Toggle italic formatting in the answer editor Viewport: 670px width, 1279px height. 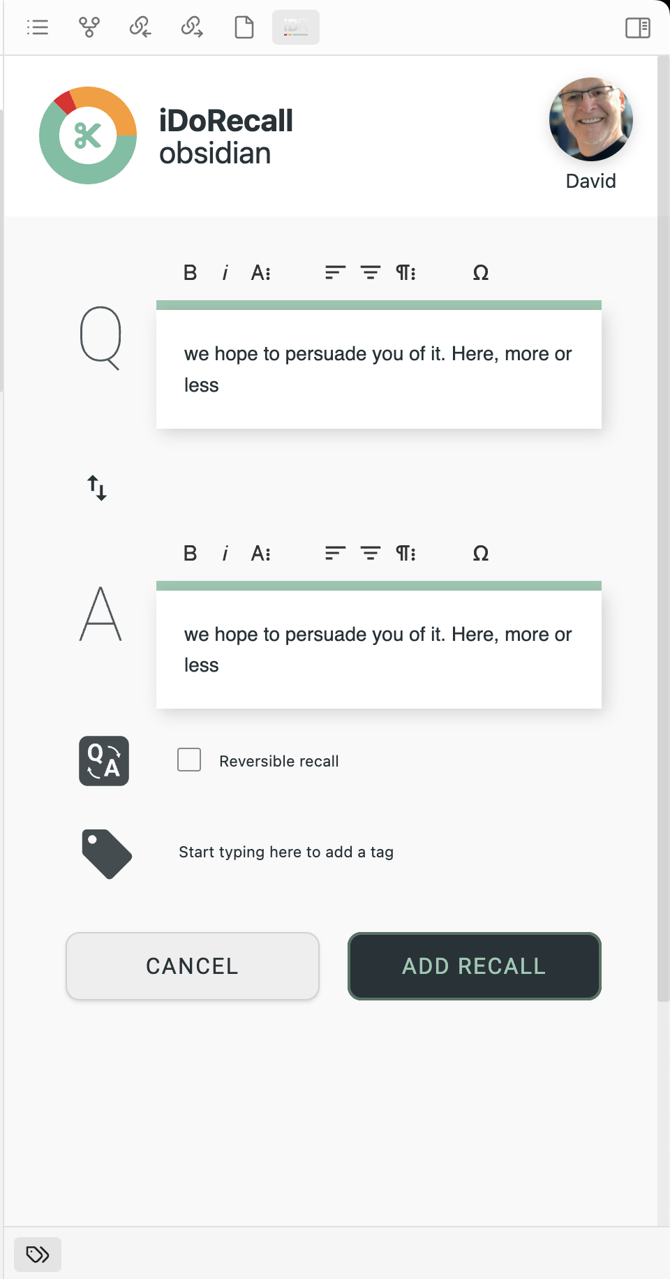pyautogui.click(x=225, y=554)
